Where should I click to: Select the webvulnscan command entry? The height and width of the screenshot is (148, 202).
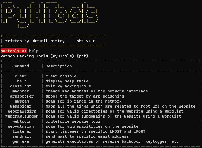tap(21, 126)
